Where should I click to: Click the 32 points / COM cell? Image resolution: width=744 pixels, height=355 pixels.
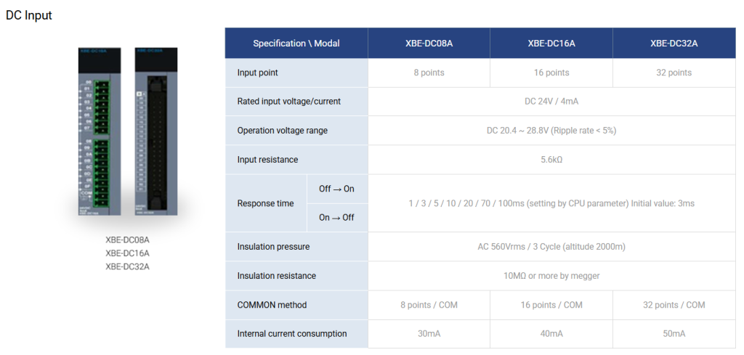point(674,305)
